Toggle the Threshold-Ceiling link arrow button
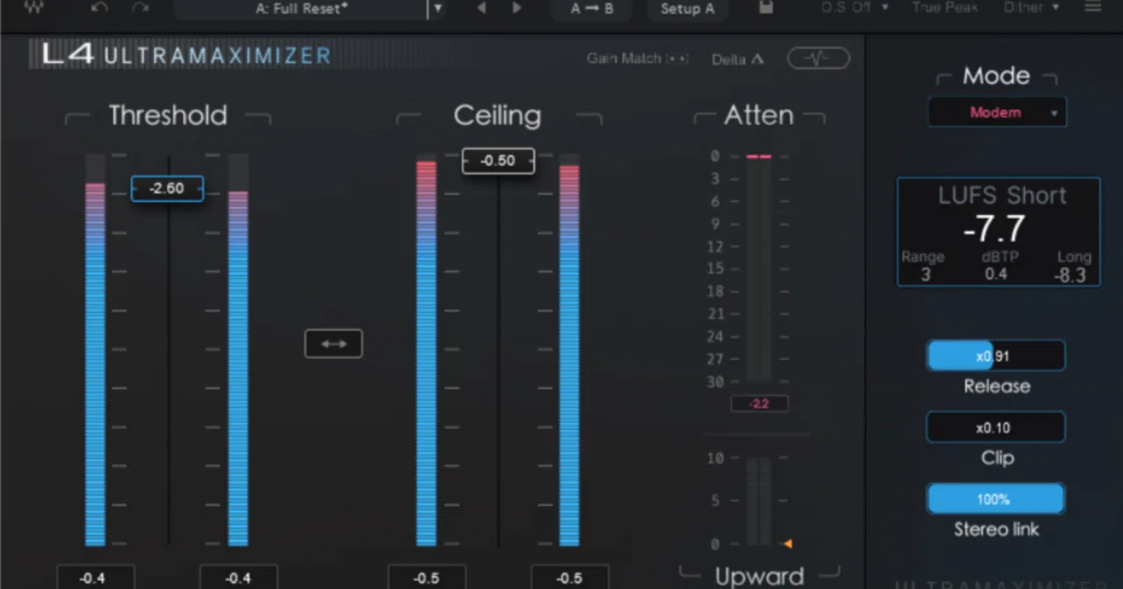Image resolution: width=1123 pixels, height=589 pixels. click(333, 343)
